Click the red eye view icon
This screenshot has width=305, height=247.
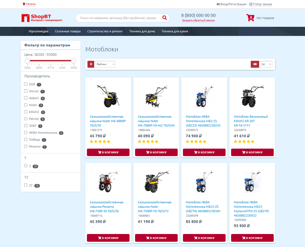point(255,64)
